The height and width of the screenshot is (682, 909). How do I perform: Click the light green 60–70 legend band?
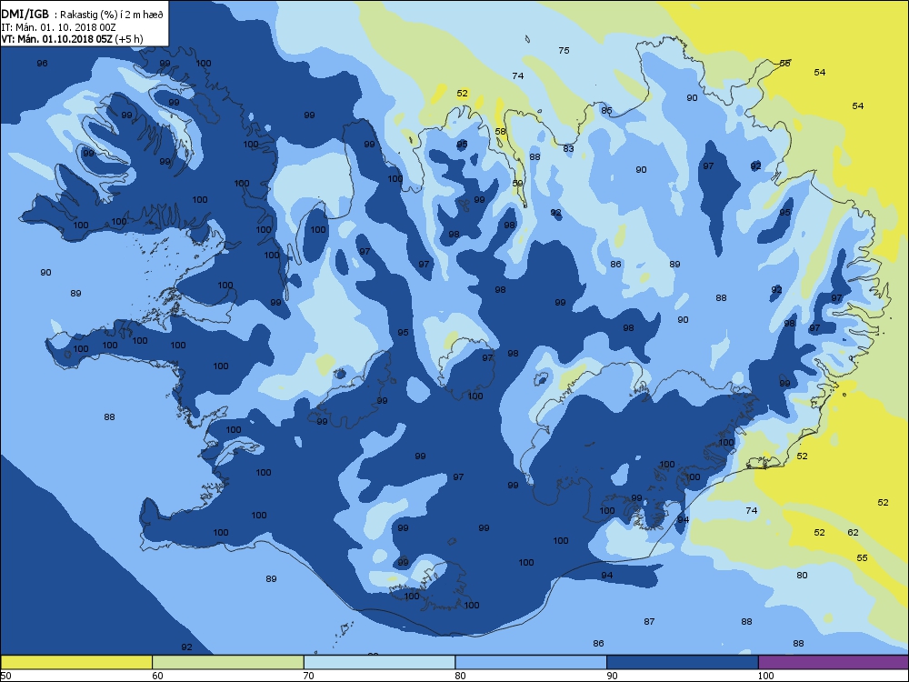tap(228, 662)
